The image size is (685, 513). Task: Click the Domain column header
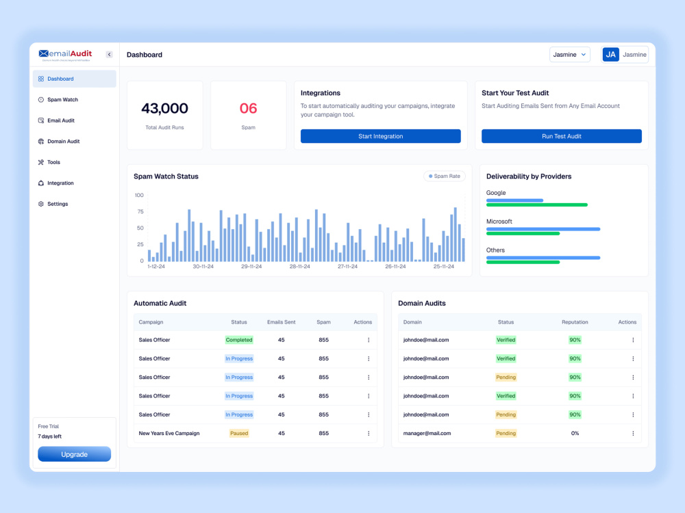pyautogui.click(x=412, y=322)
